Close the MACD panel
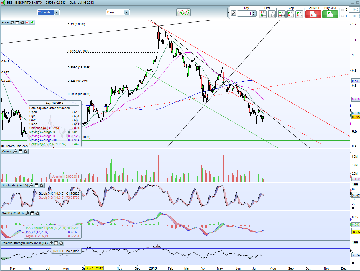Viewport: 360px width, 271px height. point(37,213)
